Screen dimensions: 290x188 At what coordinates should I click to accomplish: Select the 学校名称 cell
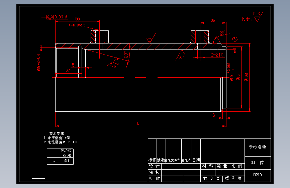tap(258, 147)
